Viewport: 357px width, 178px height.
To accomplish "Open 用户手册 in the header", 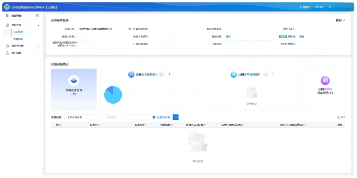I will point(319,7).
